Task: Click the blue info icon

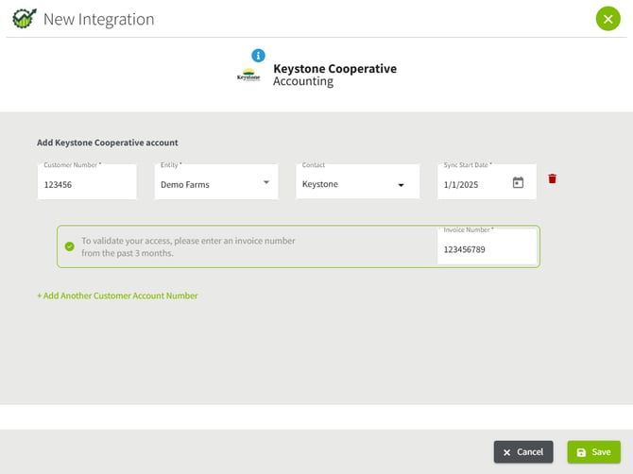Action: (258, 56)
